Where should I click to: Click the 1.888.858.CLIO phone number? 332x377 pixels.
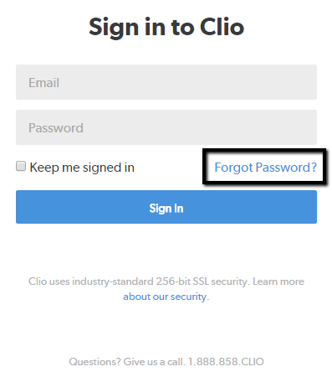pos(226,362)
